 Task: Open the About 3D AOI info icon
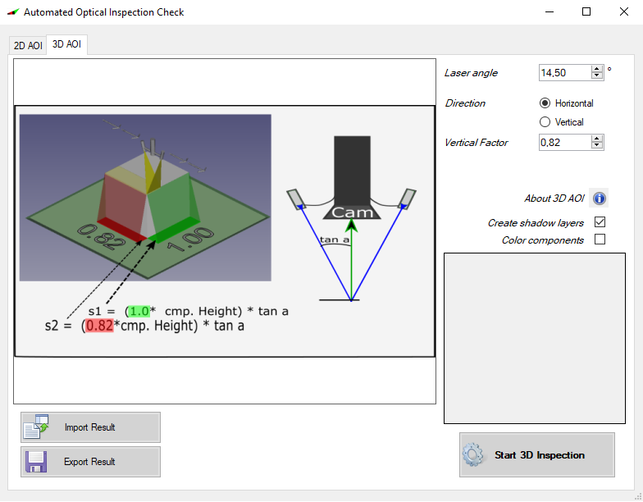599,199
